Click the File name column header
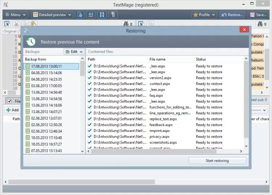Image resolution: width=272 pixels, height=195 pixels. (x=157, y=59)
